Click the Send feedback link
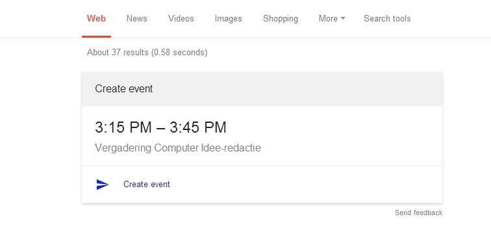 419,213
